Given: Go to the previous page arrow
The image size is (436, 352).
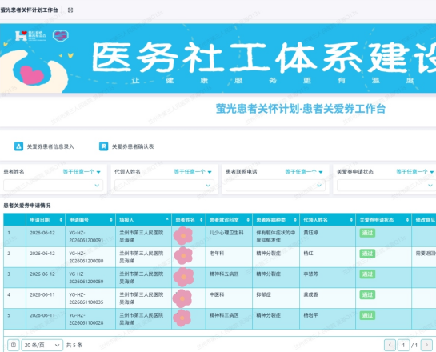Looking at the screenshot, I should point(390,345).
